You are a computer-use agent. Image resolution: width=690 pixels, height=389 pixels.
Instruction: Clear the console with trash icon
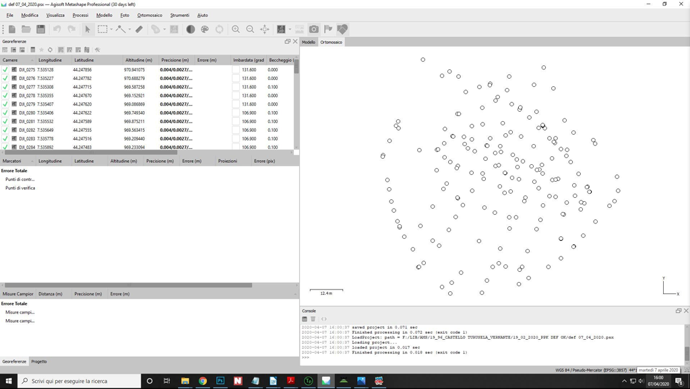point(313,319)
